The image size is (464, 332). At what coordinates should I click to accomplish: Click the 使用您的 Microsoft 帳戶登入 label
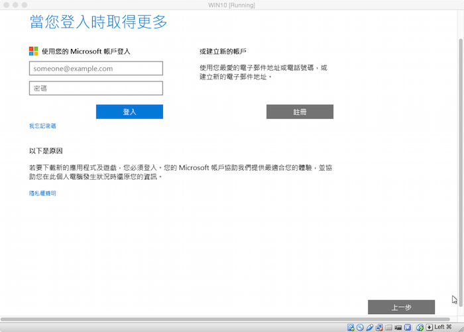(x=86, y=52)
